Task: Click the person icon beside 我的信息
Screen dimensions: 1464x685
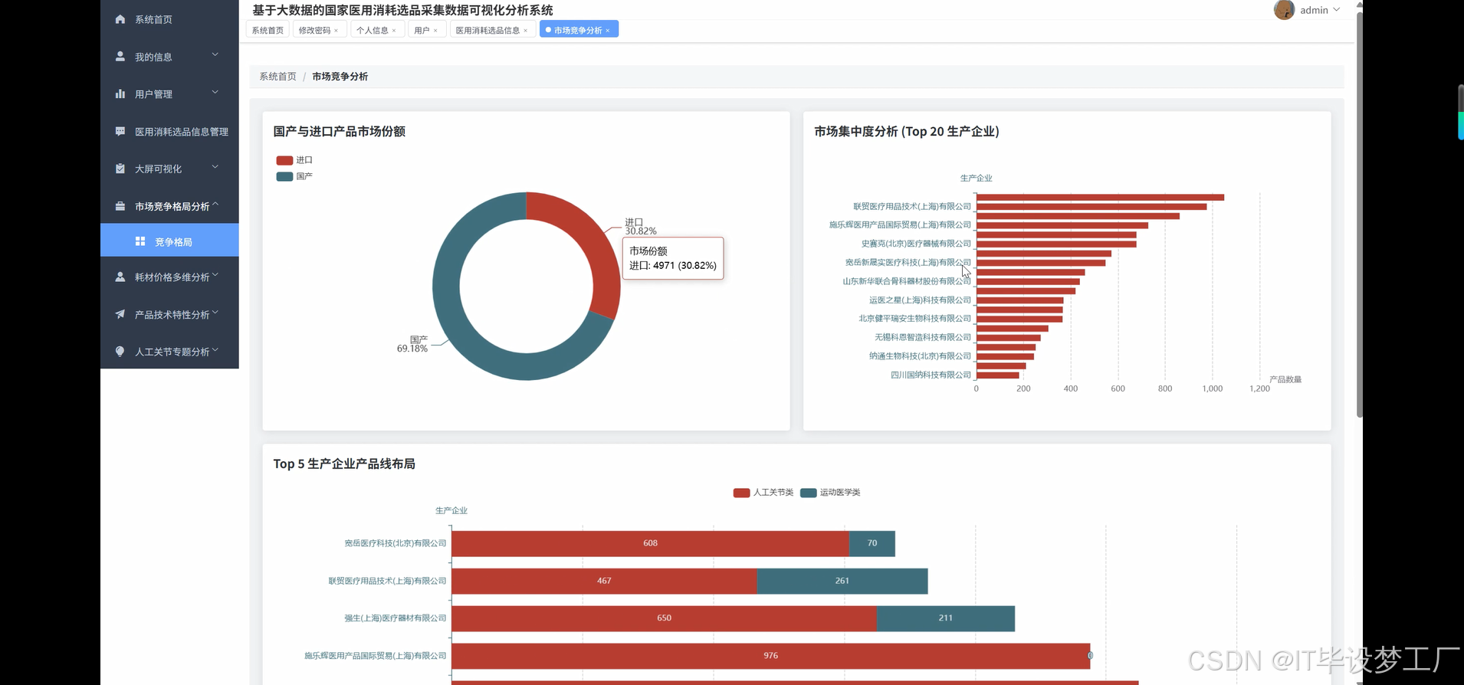Action: pyautogui.click(x=120, y=57)
